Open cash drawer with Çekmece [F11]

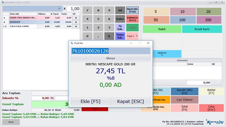(x=132, y=19)
